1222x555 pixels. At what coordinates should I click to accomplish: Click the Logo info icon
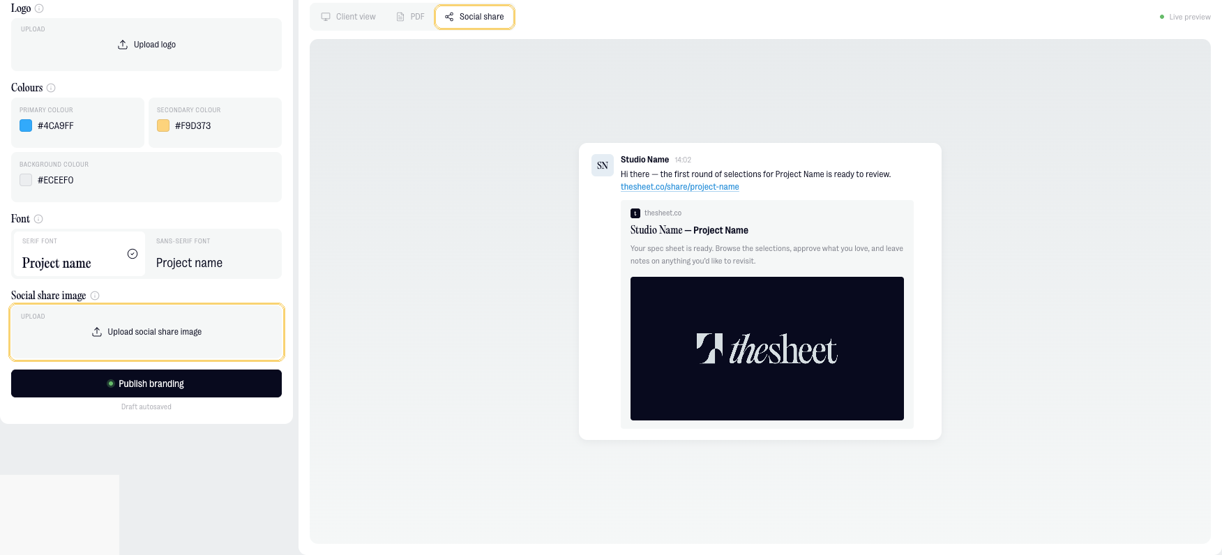coord(39,8)
